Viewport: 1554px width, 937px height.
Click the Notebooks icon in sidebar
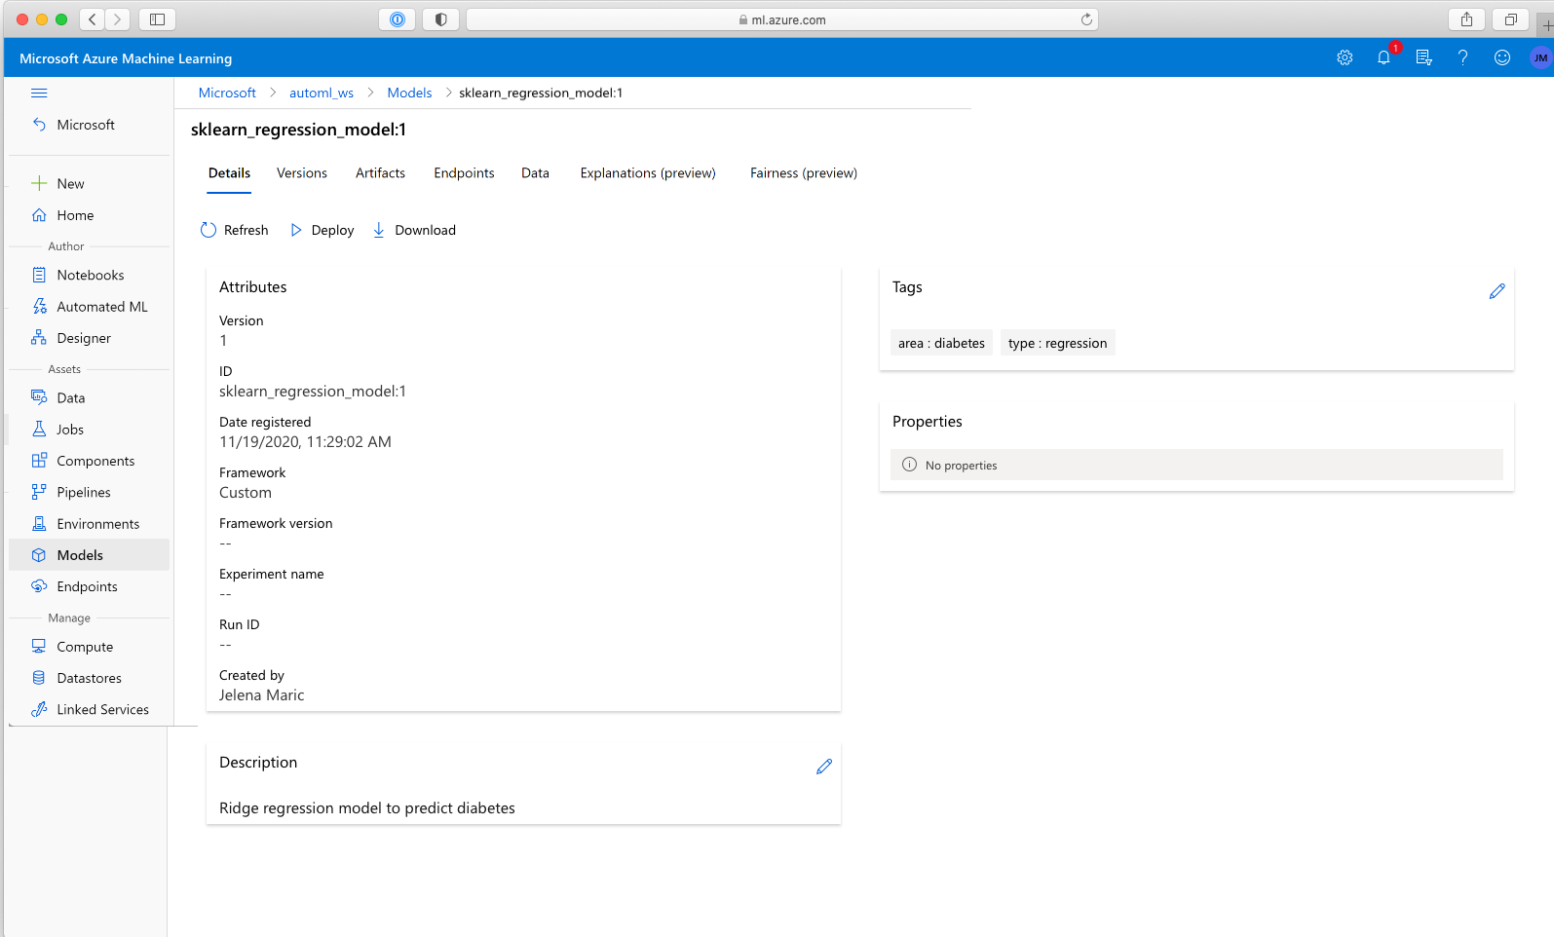pyautogui.click(x=39, y=275)
